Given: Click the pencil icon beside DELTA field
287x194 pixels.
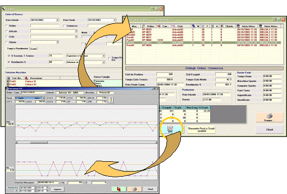Looking at the screenshot, I should (x=111, y=100).
